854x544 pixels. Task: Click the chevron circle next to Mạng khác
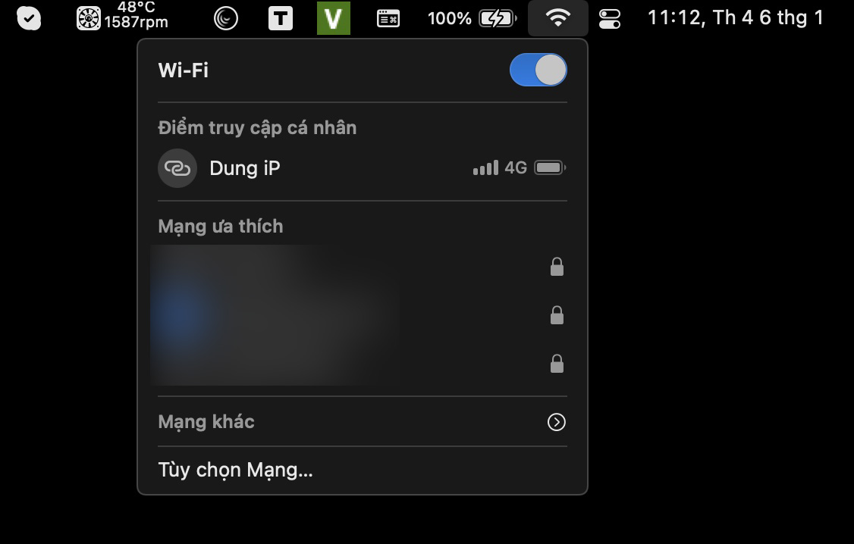(x=556, y=421)
